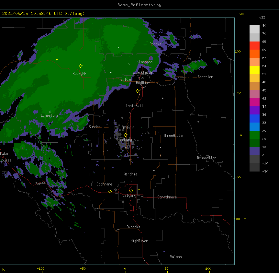Pick the darkest gray -10 to -30 legend swatch
Image resolution: width=279 pixels, height=273 pixels.
tap(254, 167)
